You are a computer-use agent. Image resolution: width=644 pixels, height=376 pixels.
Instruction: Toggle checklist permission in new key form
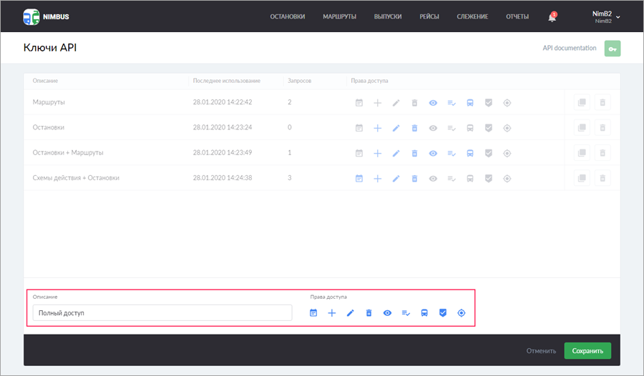(x=406, y=313)
